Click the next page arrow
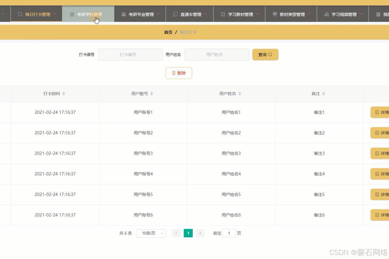389x259 pixels. pyautogui.click(x=200, y=233)
